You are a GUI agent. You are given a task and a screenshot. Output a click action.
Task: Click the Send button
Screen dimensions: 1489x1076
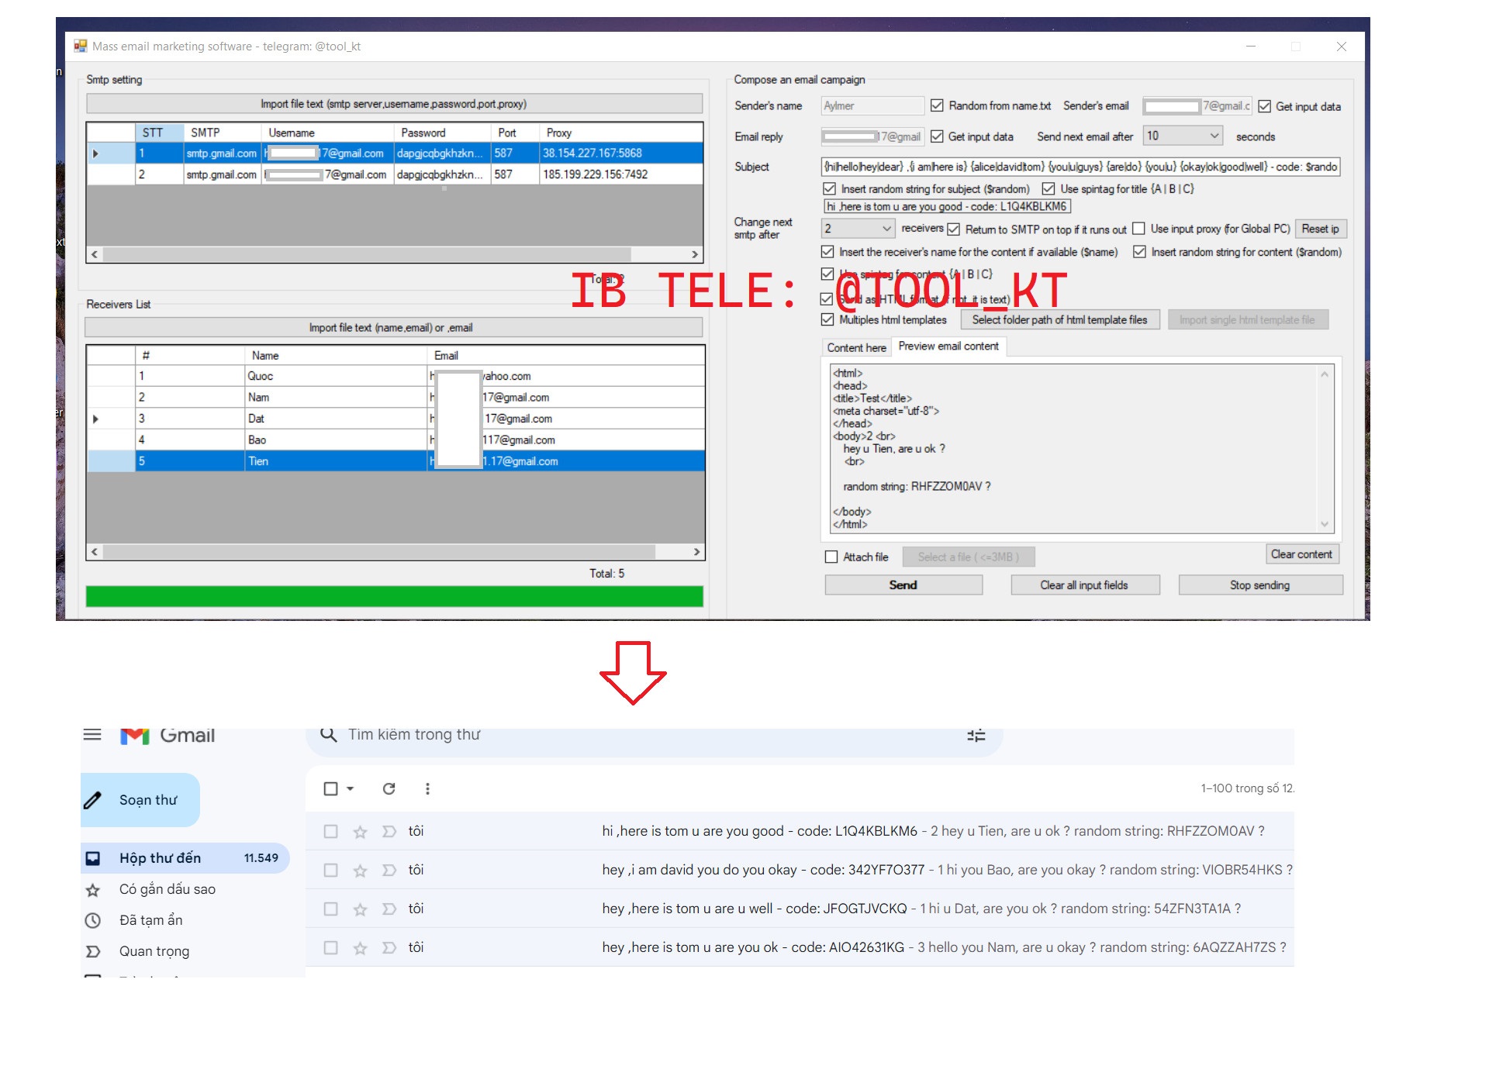point(903,585)
